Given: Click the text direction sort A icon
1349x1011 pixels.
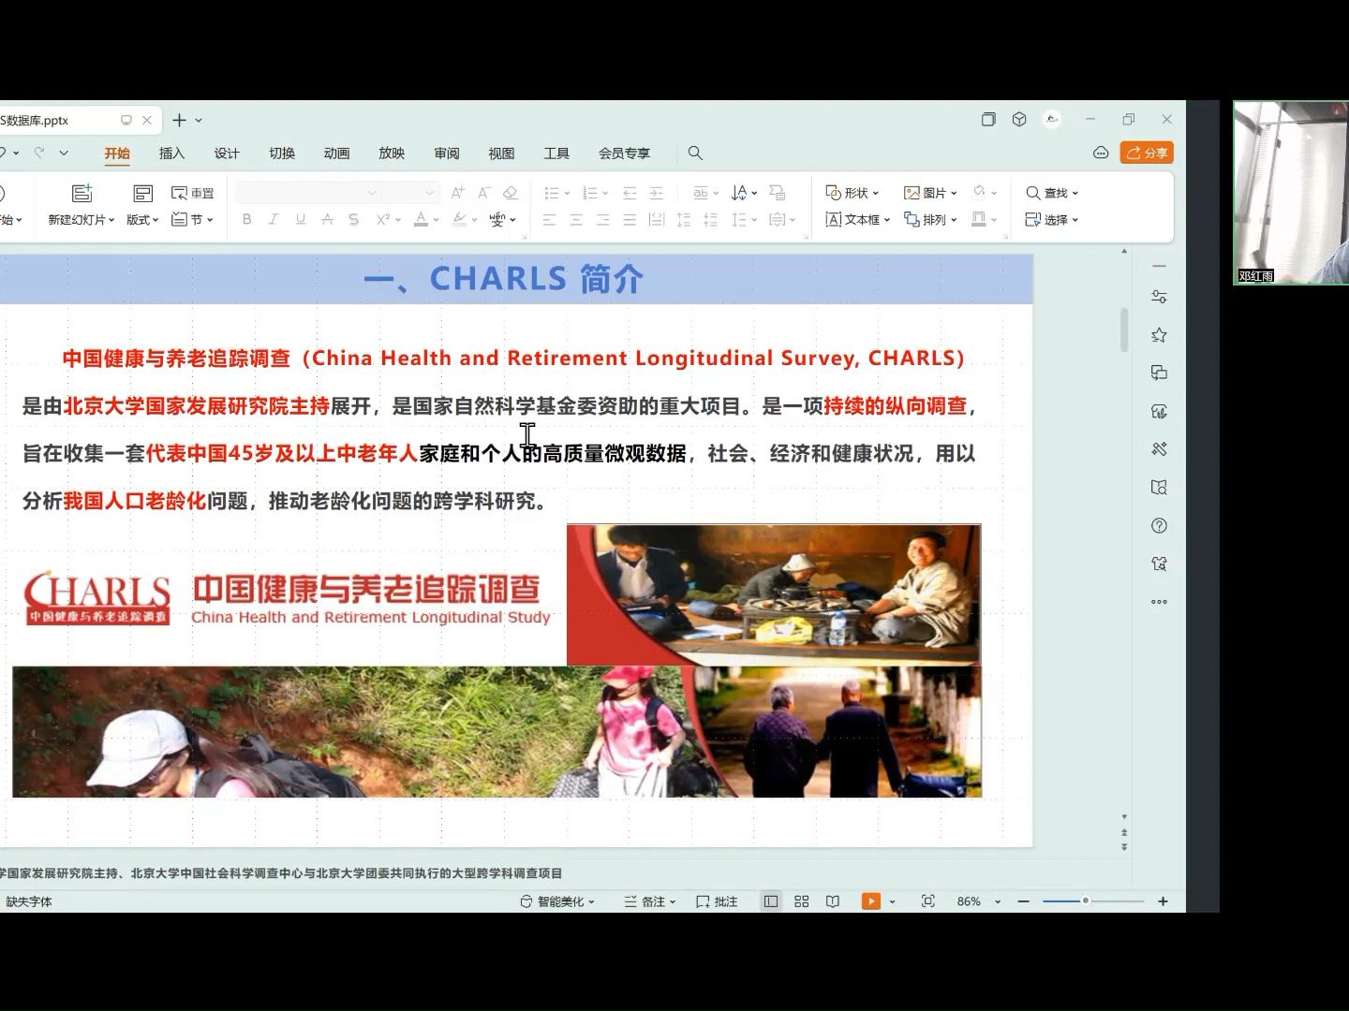Looking at the screenshot, I should point(739,193).
